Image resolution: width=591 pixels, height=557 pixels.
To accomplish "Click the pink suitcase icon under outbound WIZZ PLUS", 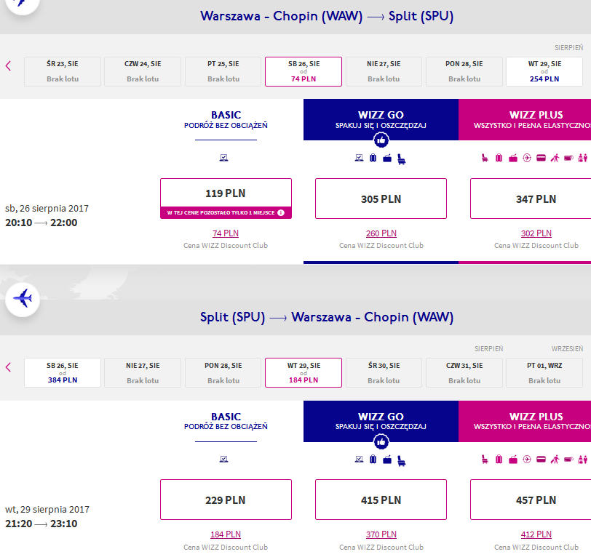I will 499,158.
